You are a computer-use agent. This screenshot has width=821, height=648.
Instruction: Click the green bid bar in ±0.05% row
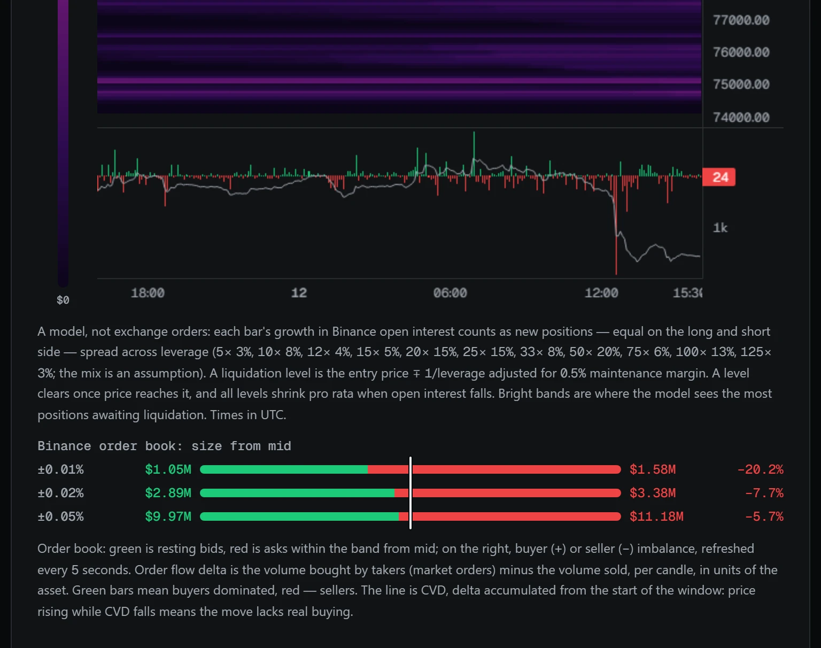pyautogui.click(x=299, y=516)
